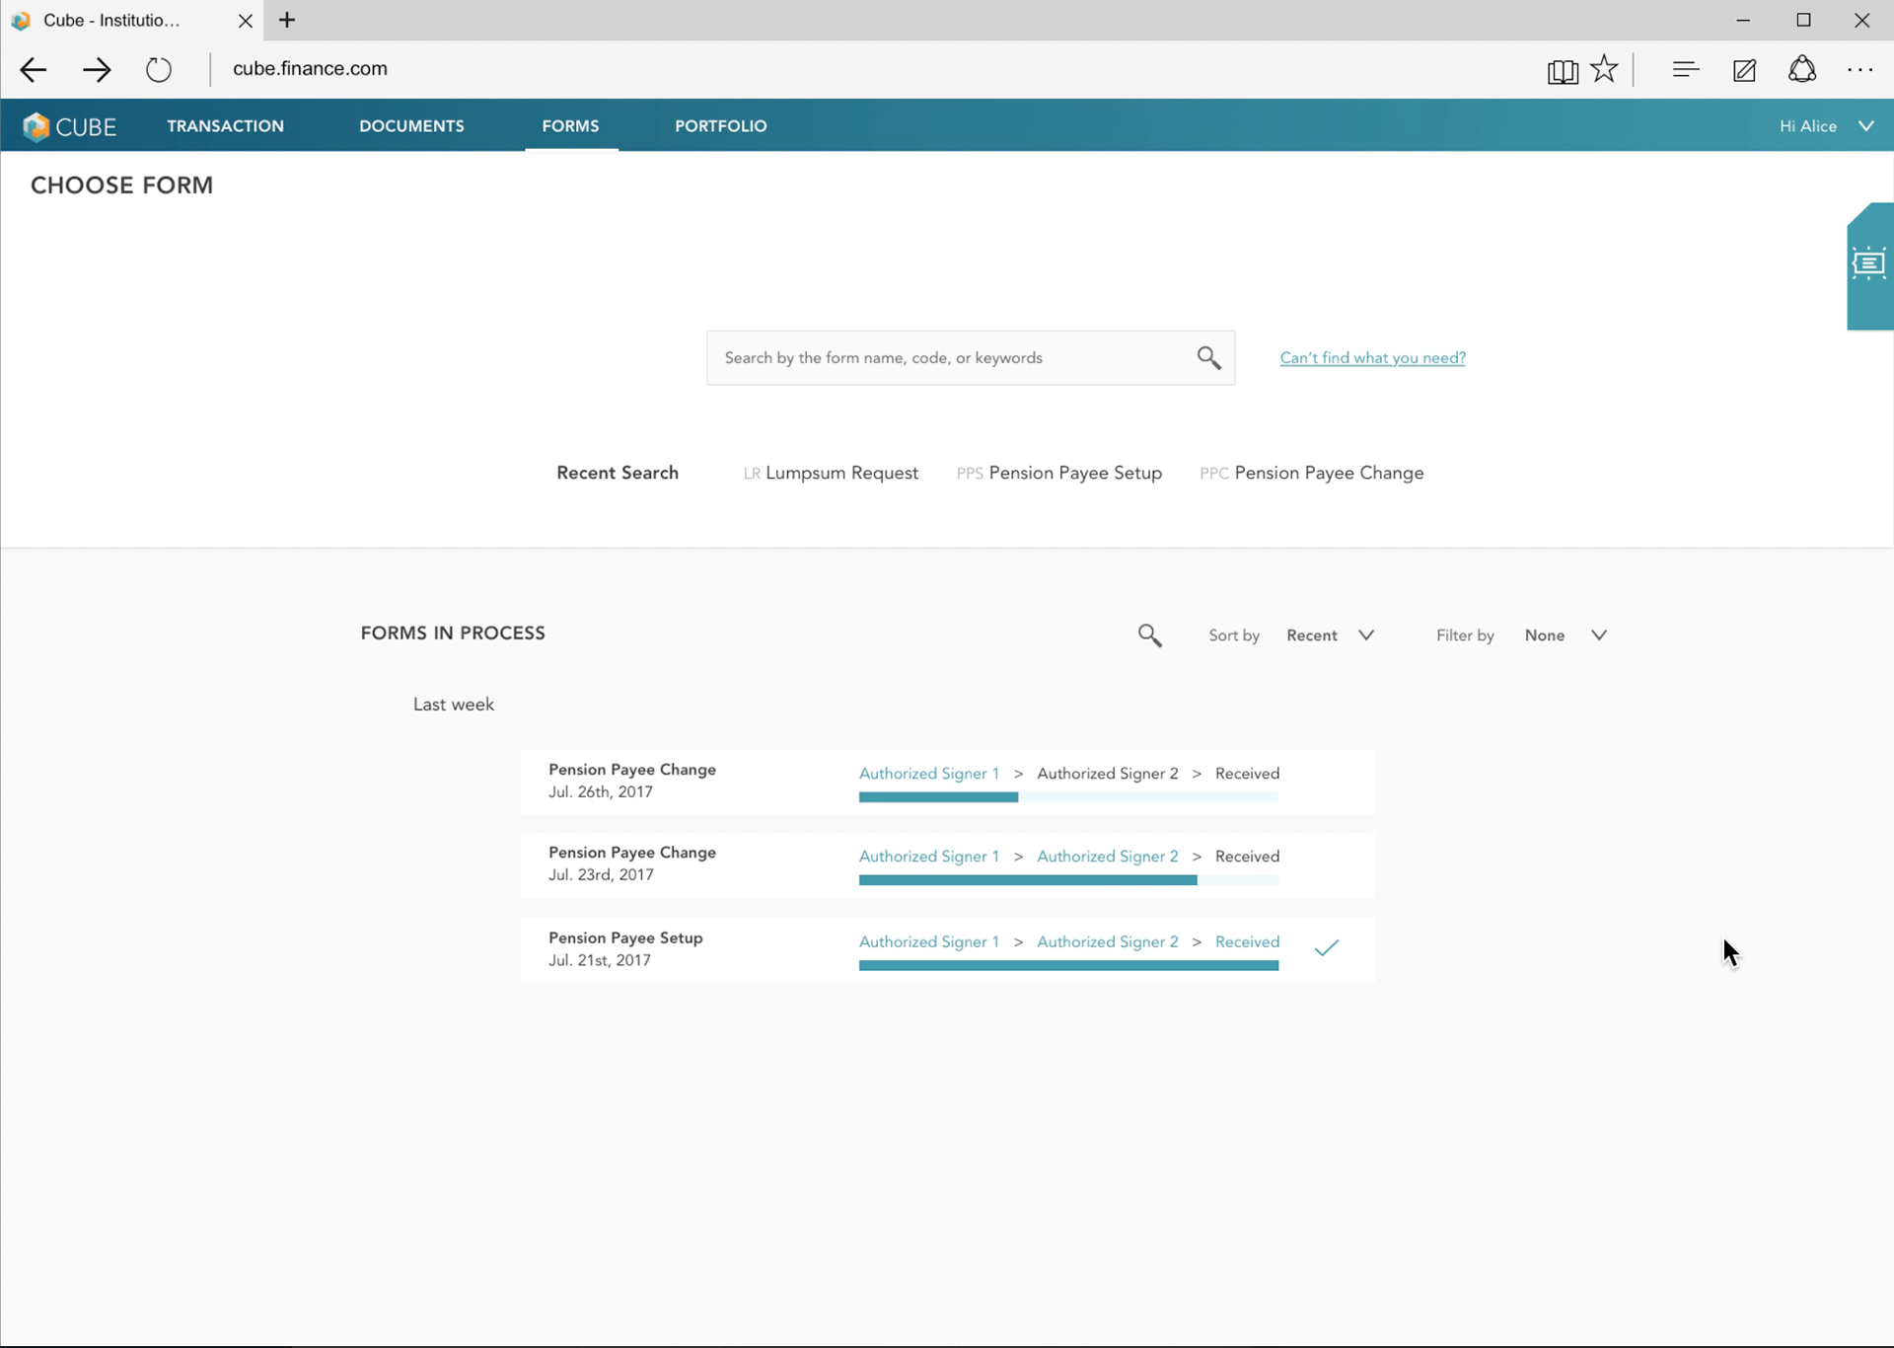The width and height of the screenshot is (1894, 1348).
Task: Open the browser hub lines icon
Action: [1686, 69]
